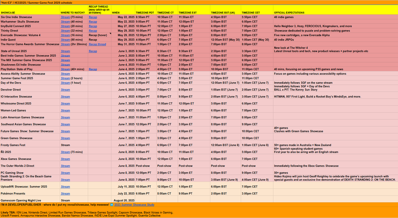This screenshot has height=218, width=398.
Task: Open the PlayStation State of Play Stream link
Action: click(65, 69)
